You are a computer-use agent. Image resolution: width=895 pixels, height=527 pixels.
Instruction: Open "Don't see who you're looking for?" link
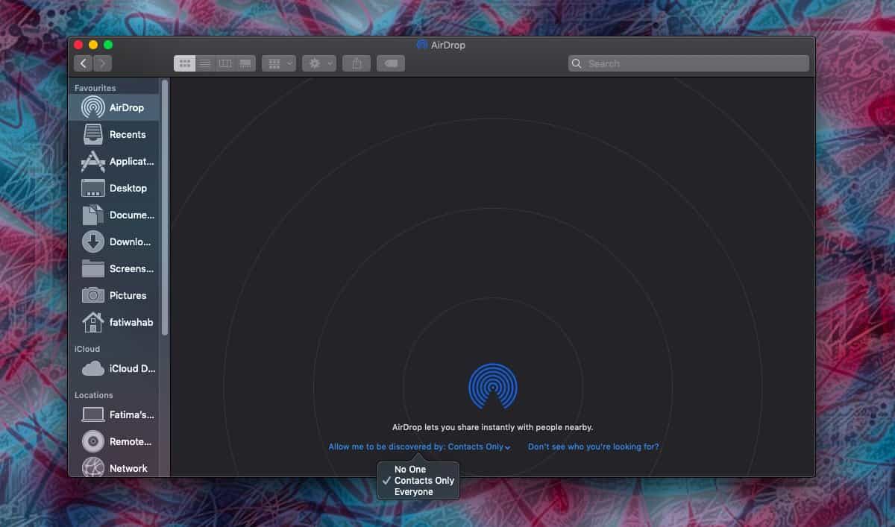coord(594,447)
